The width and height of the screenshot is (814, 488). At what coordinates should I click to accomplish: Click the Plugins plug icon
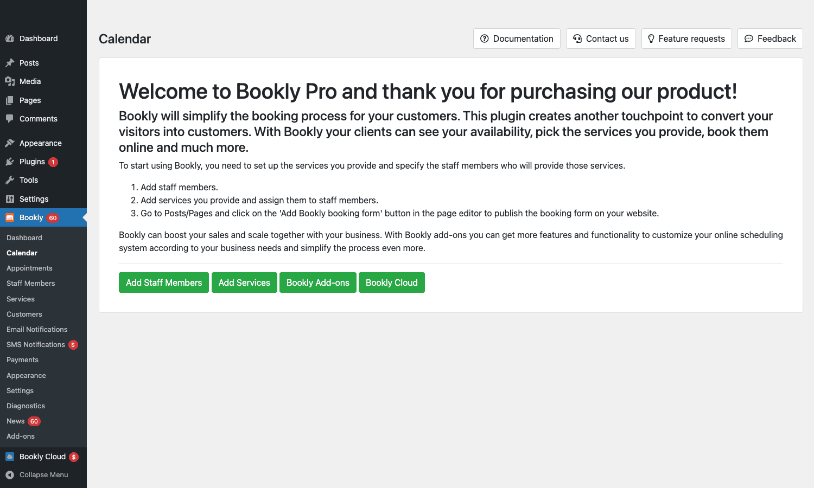(x=10, y=162)
